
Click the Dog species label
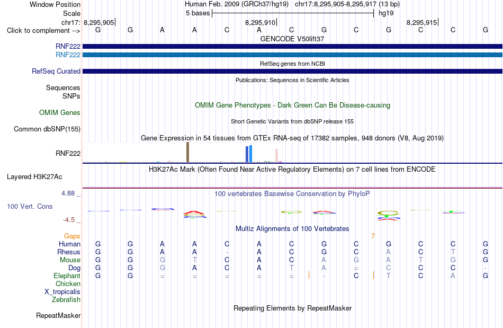(75, 268)
